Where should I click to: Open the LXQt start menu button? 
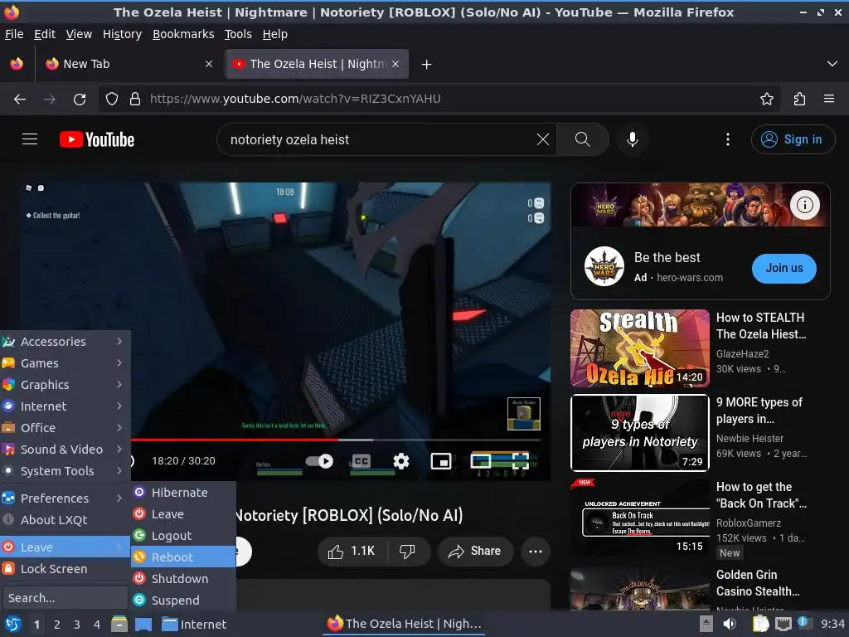coord(13,624)
